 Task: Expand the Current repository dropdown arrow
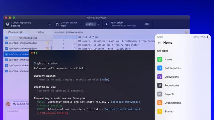[x=49, y=24]
